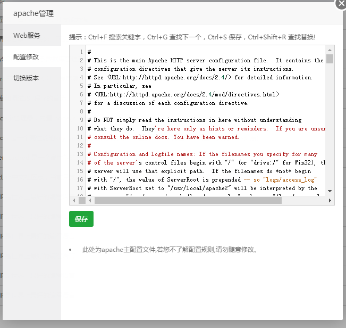The width and height of the screenshot is (346, 328).
Task: Click line 17 with /usr/local/apache2 path
Action: pyautogui.click(x=202, y=188)
